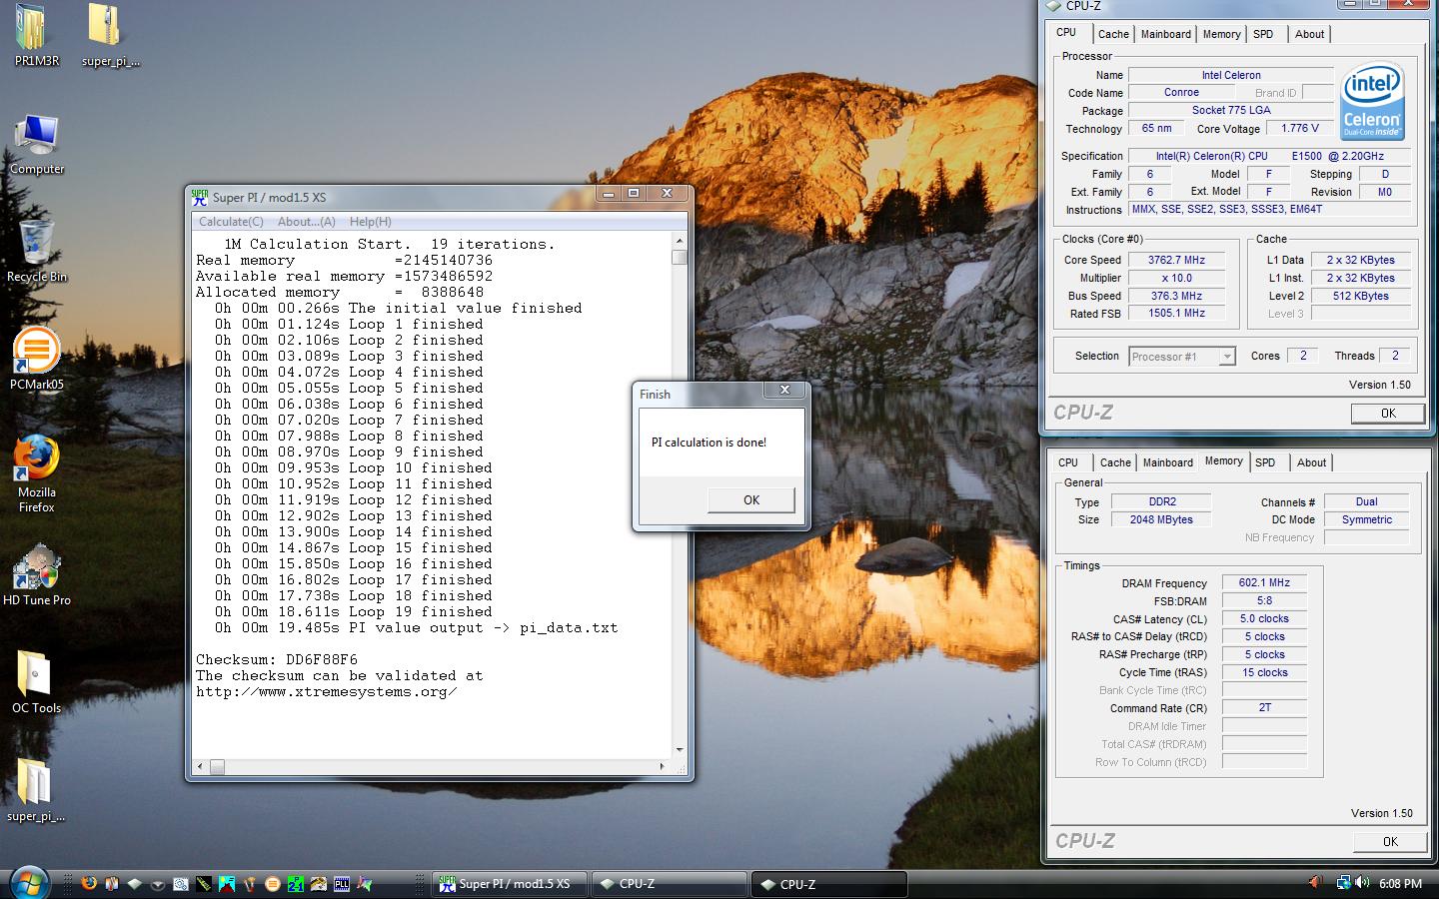Launch the HD Tune Pro shortcut
The height and width of the screenshot is (899, 1439).
click(37, 574)
